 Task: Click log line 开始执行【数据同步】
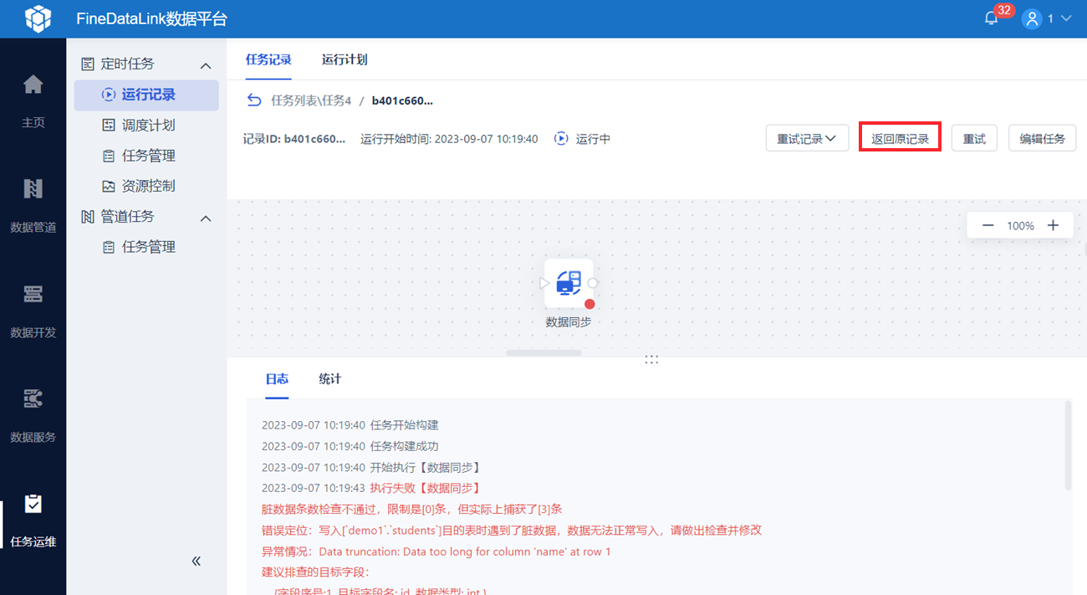371,467
